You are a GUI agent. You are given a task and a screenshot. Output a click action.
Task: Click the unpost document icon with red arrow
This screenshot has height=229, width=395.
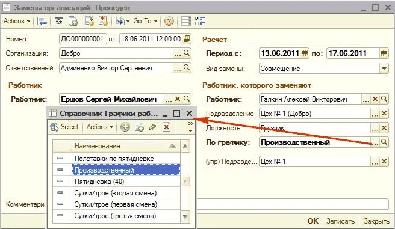pos(103,21)
